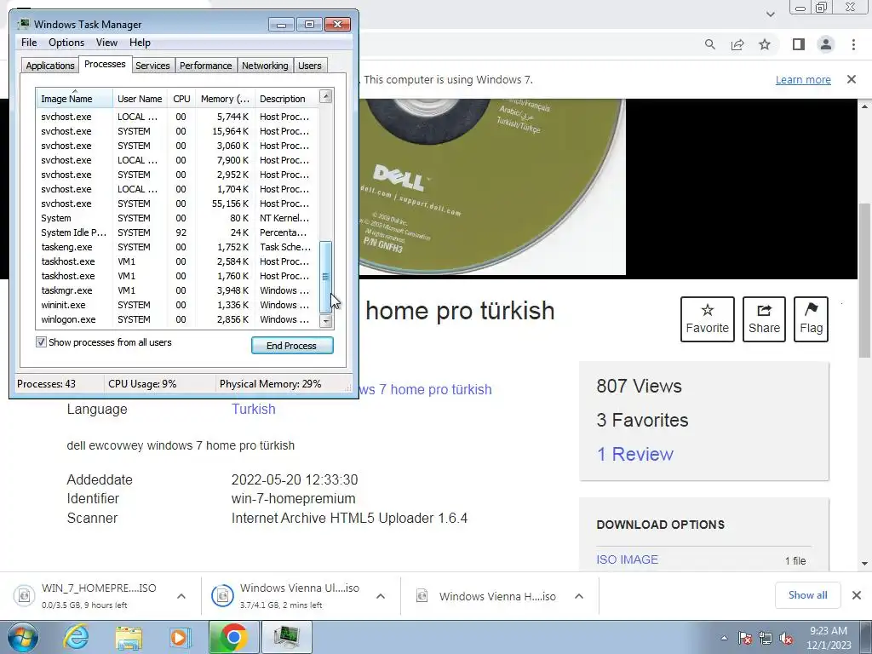Open the ISO IMAGE download link
Viewport: 872px width, 654px height.
(x=628, y=559)
